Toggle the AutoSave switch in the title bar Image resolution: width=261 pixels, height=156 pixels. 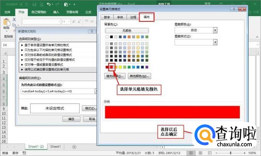24,4
